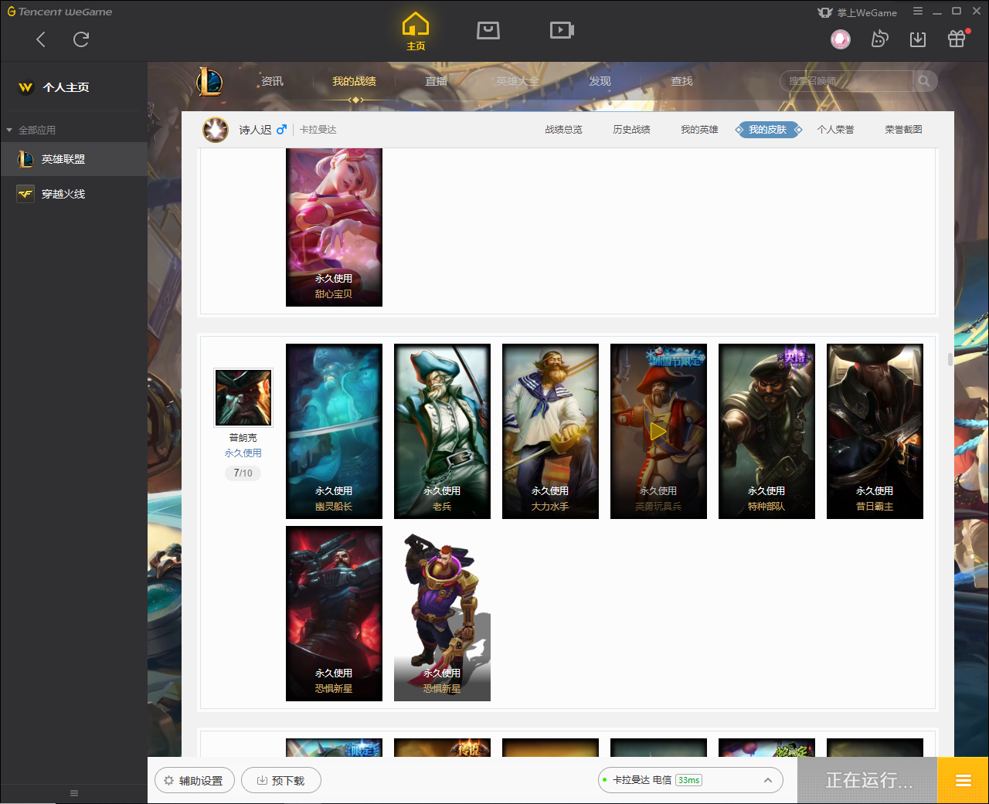Switch to the 英雄大全 tab

[x=518, y=81]
